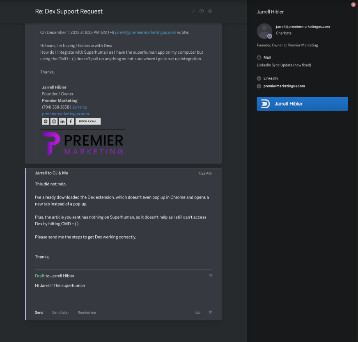Open LinkedIn Sync Update (now fixed) email

(x=284, y=65)
